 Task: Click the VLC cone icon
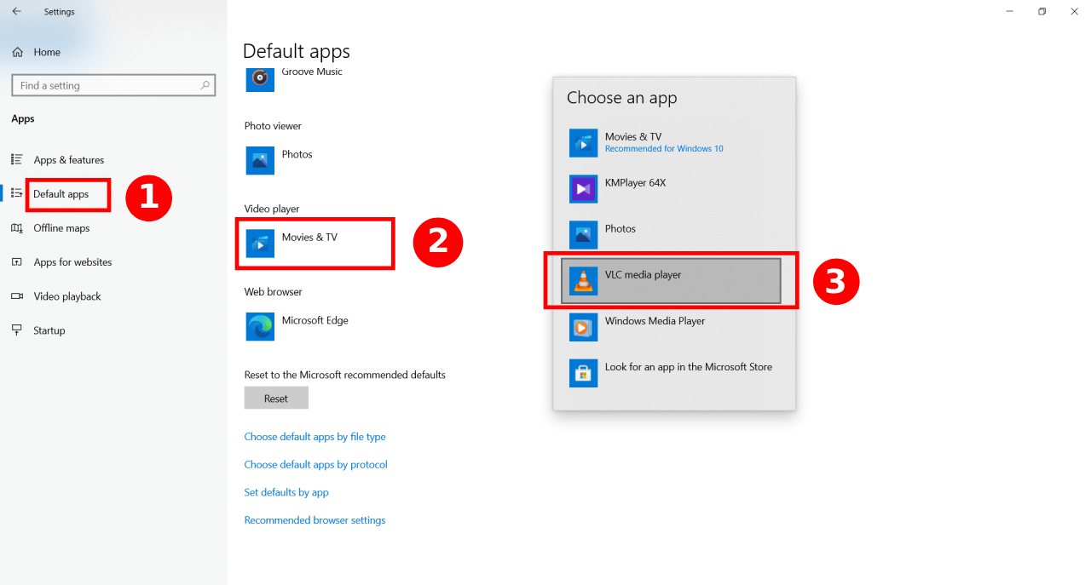coord(584,281)
